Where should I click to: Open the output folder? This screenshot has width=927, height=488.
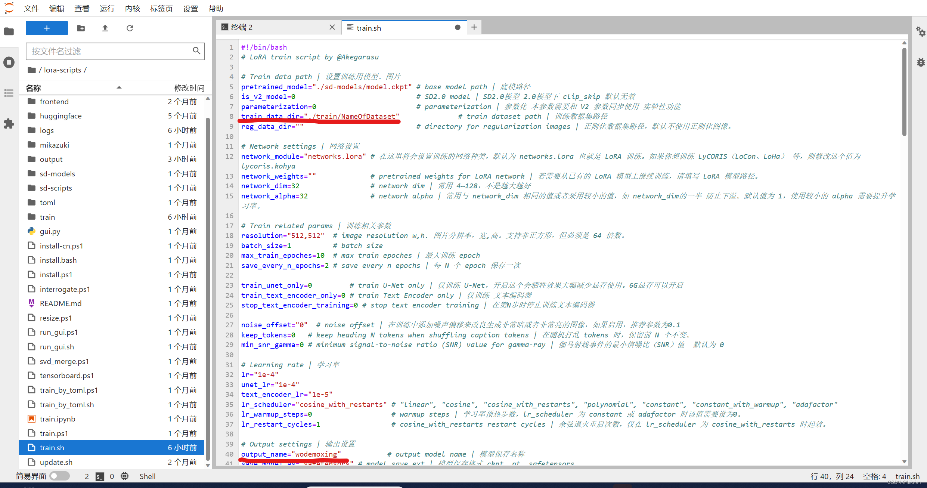(x=51, y=159)
